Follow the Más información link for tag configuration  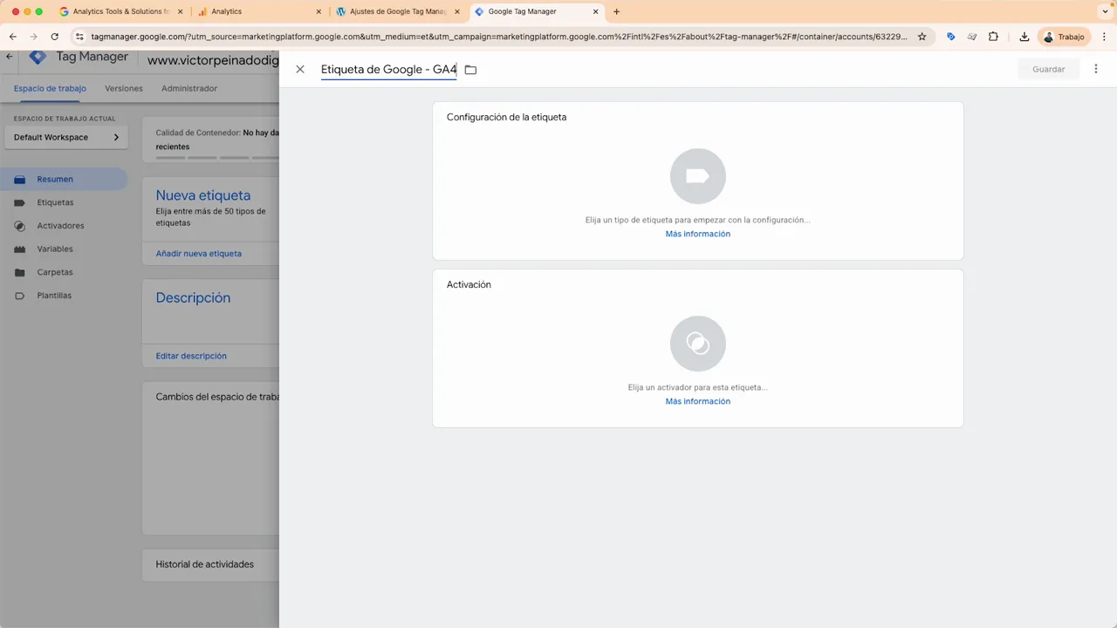point(697,233)
